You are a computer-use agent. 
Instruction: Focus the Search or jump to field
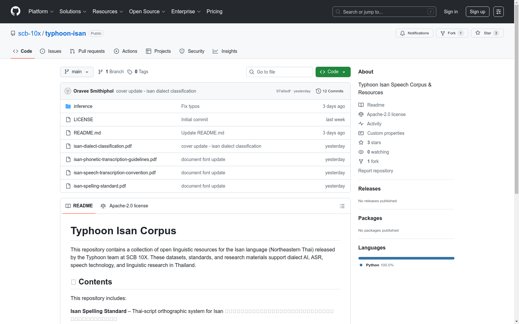(384, 12)
